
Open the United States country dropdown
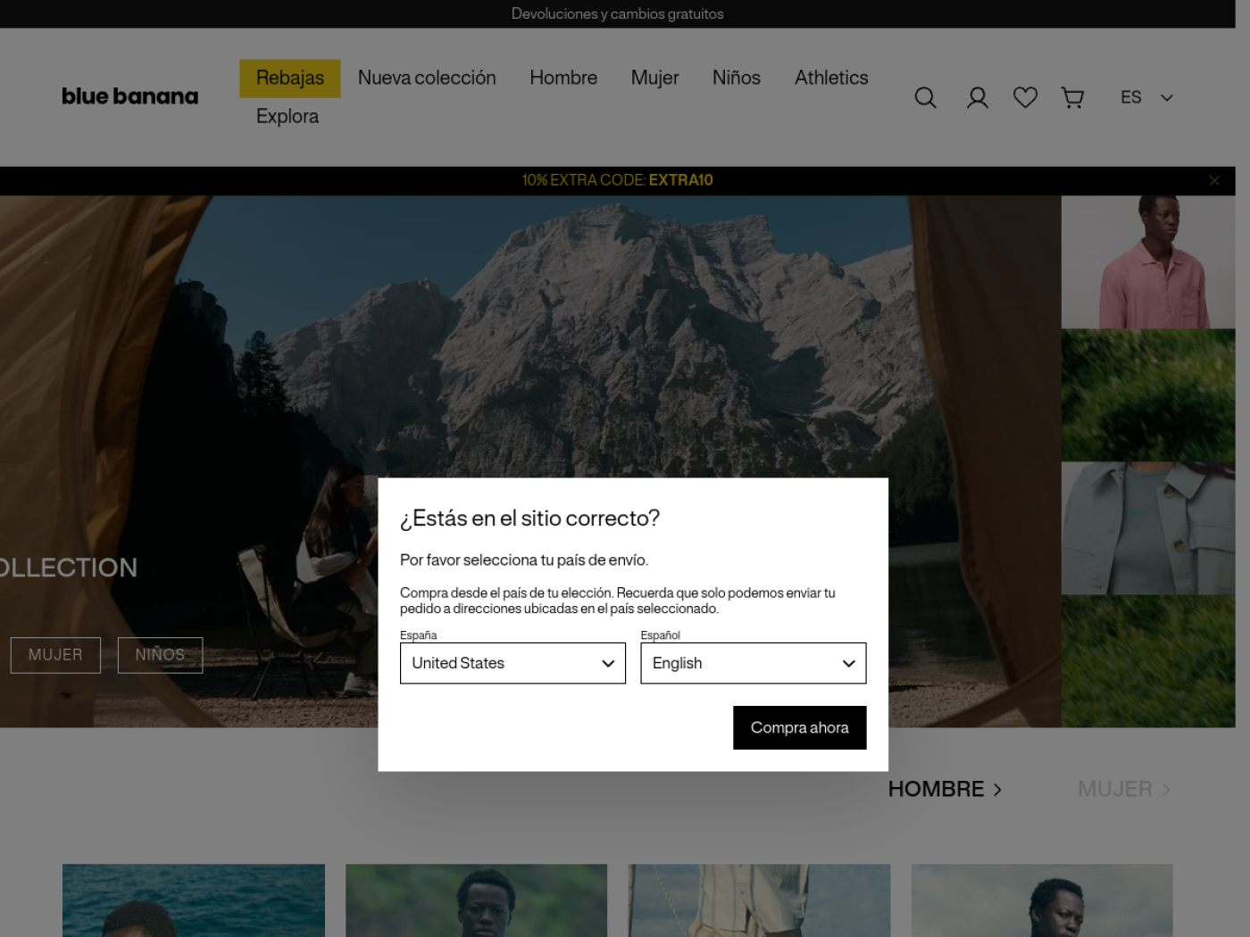pyautogui.click(x=512, y=663)
